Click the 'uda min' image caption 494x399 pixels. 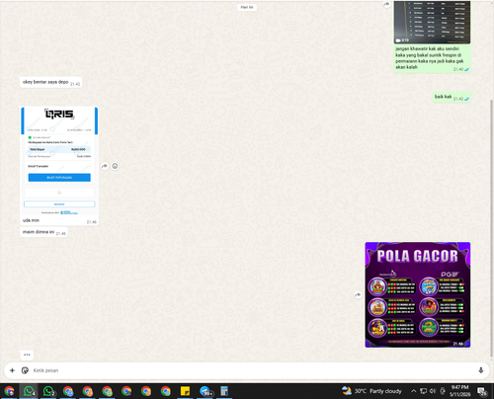31,220
